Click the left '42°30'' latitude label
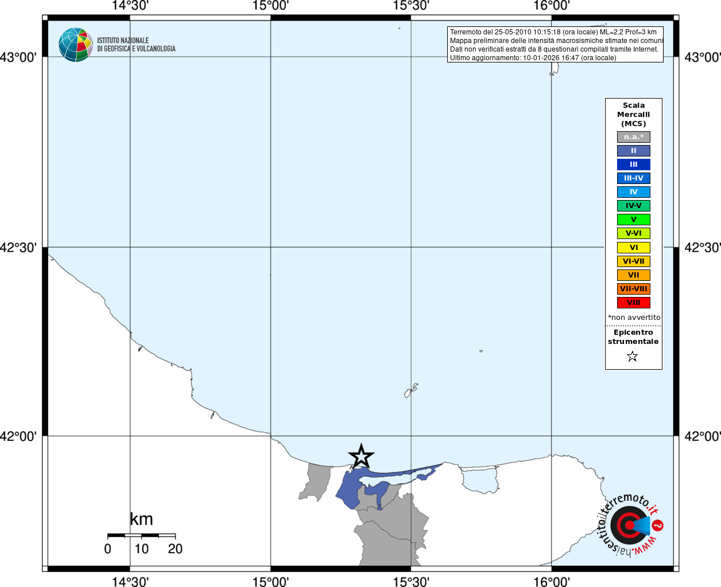 tap(18, 248)
